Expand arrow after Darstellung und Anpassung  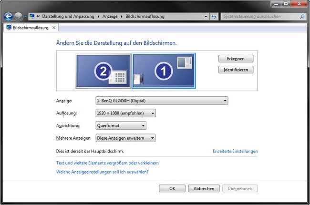point(98,16)
